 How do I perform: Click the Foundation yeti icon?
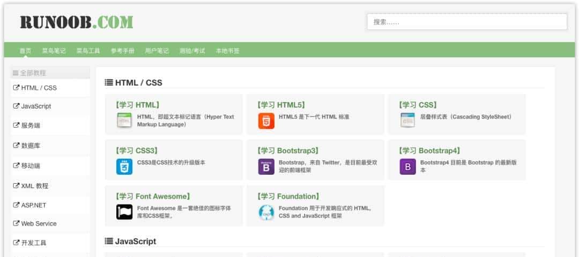point(266,212)
